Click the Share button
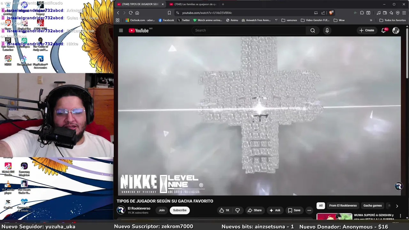 pyautogui.click(x=255, y=210)
